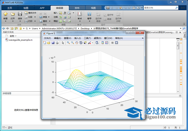Activate the Zoom Out magnifier tool
188x131 pixels.
click(x=72, y=43)
